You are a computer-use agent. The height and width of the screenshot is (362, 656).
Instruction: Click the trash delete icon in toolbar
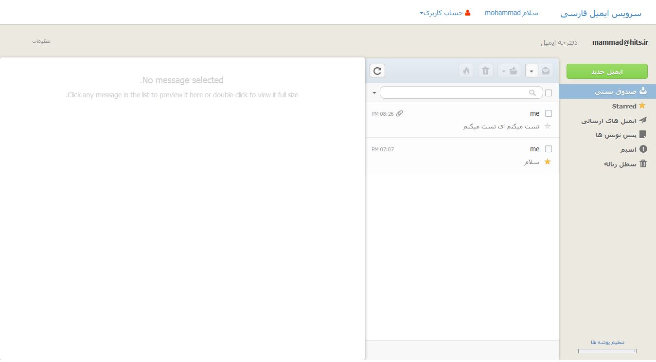coord(485,71)
